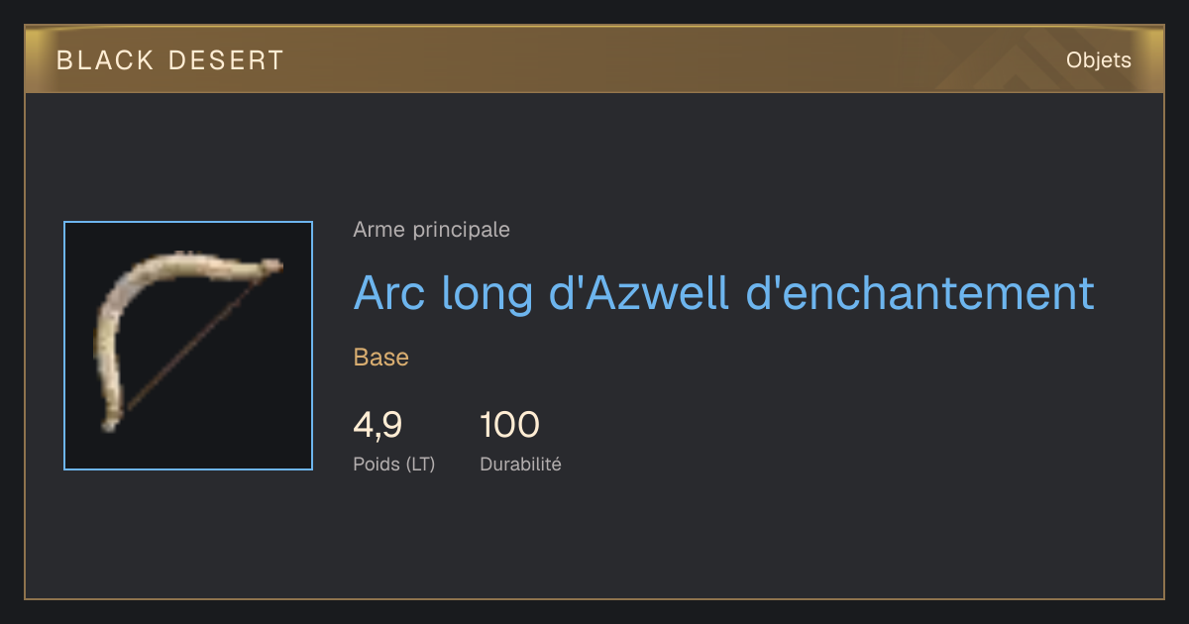Image resolution: width=1189 pixels, height=624 pixels.
Task: Select the Base grade label
Action: pyautogui.click(x=380, y=358)
